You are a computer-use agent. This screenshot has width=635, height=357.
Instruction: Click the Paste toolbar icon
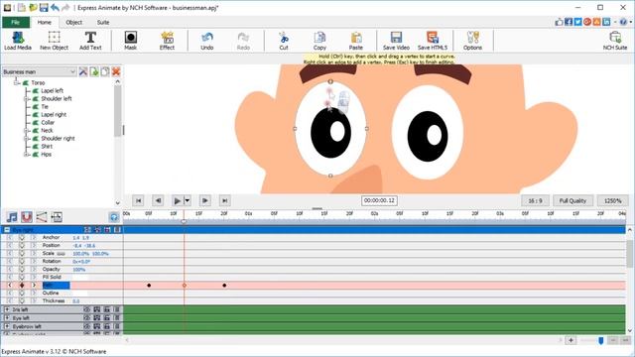pyautogui.click(x=356, y=41)
